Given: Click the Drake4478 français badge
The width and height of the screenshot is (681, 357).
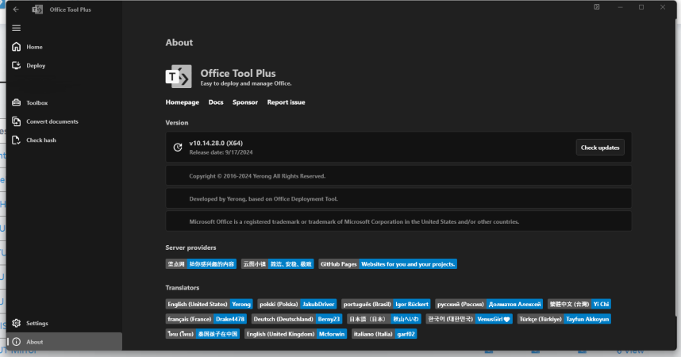Looking at the screenshot, I should click(206, 319).
